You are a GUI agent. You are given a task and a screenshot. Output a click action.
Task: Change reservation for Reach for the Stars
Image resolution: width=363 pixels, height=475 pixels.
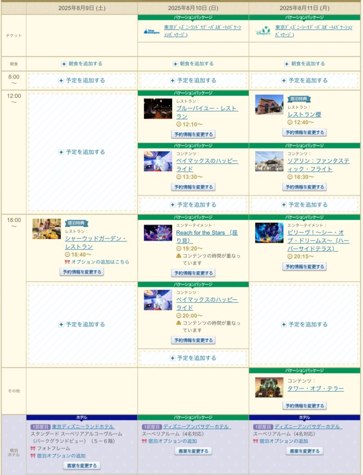pos(193,273)
